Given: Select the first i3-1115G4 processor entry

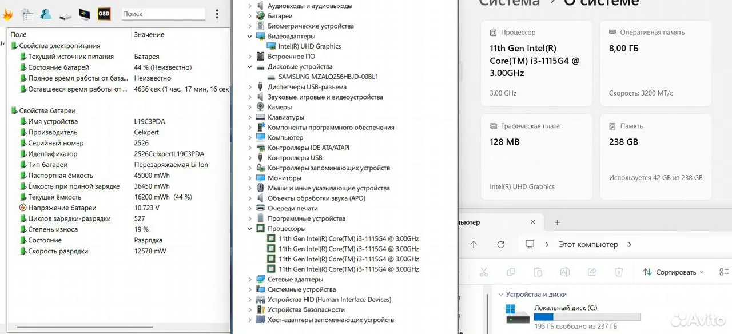Looking at the screenshot, I should (x=348, y=238).
